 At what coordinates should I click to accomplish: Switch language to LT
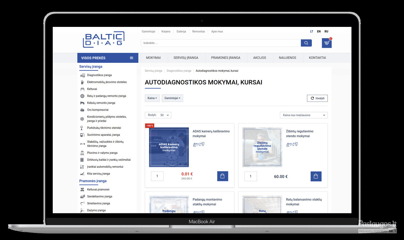[311, 32]
